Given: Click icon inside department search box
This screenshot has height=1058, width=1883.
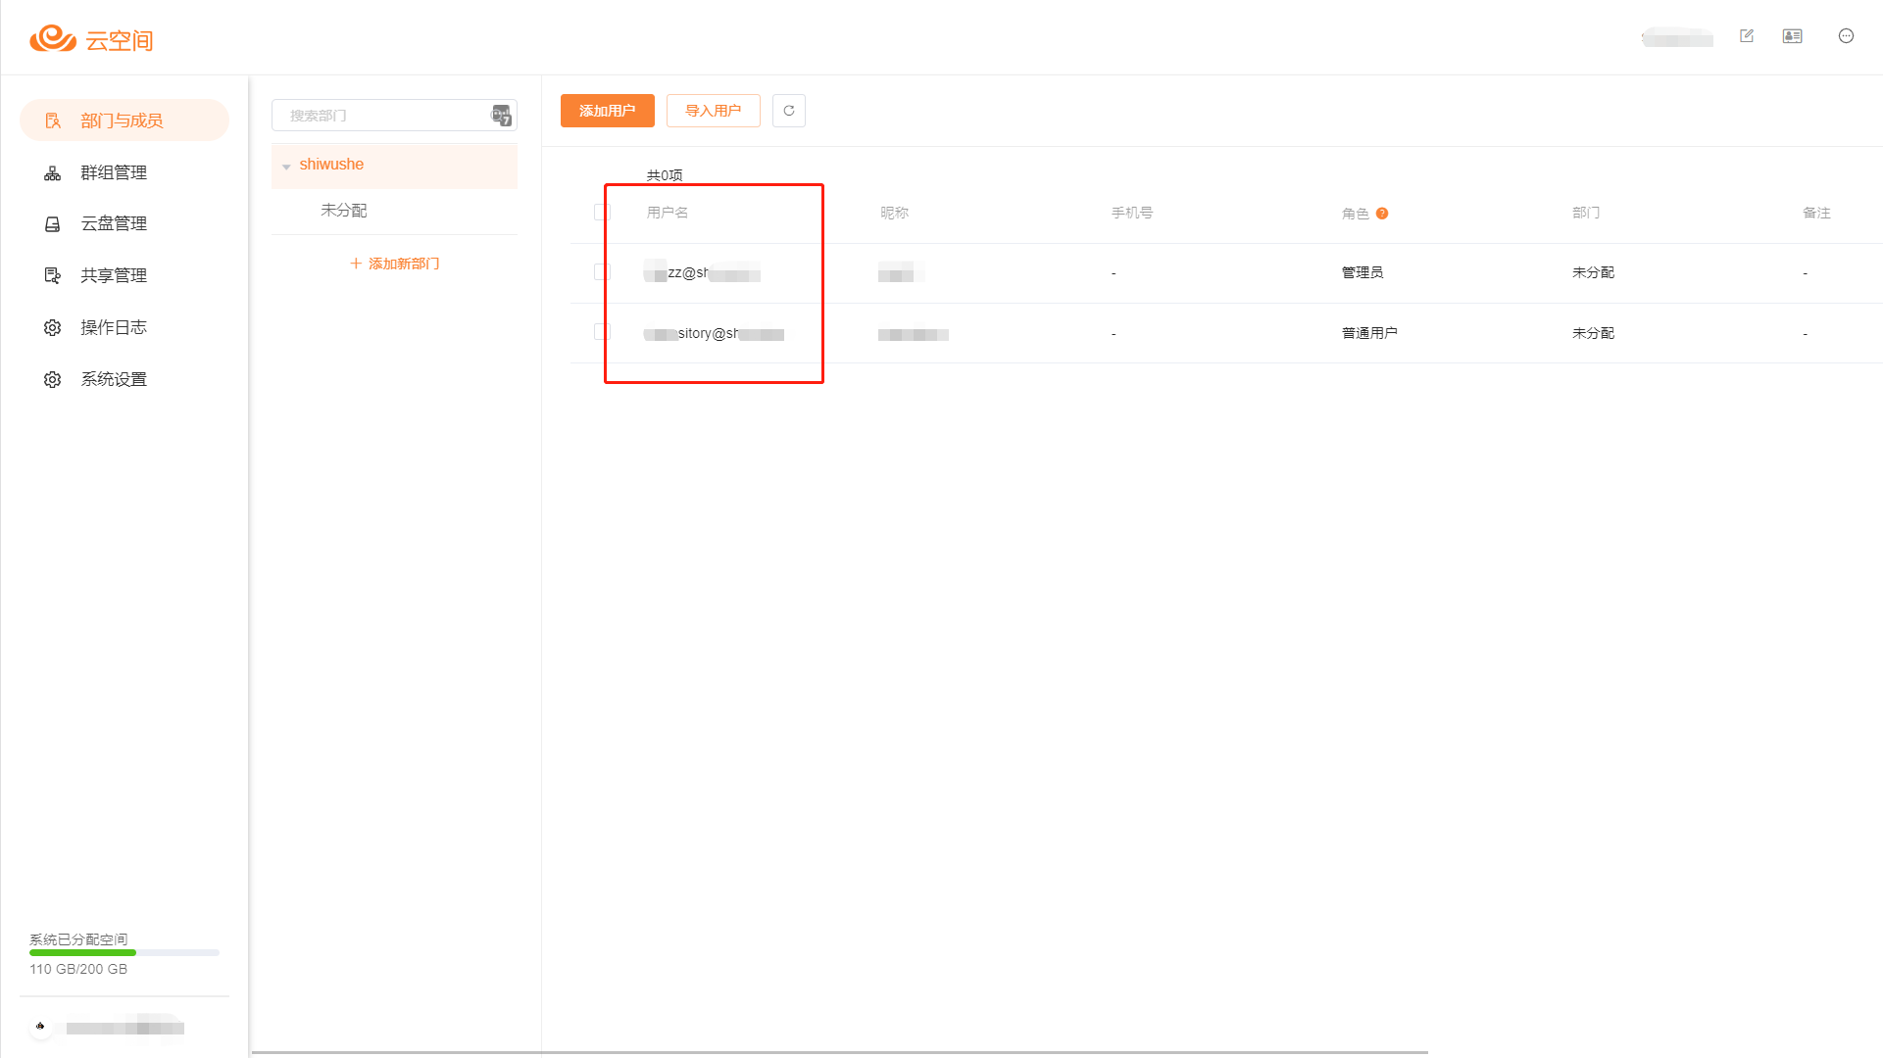Looking at the screenshot, I should tap(501, 116).
